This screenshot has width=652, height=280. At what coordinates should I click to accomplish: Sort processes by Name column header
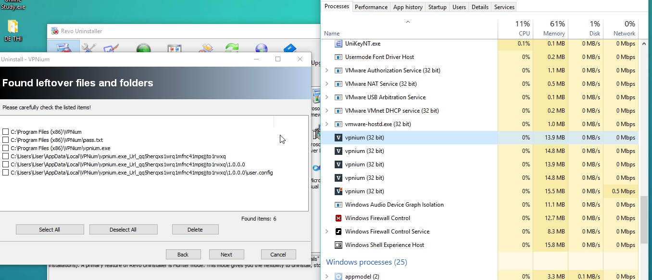pyautogui.click(x=409, y=28)
